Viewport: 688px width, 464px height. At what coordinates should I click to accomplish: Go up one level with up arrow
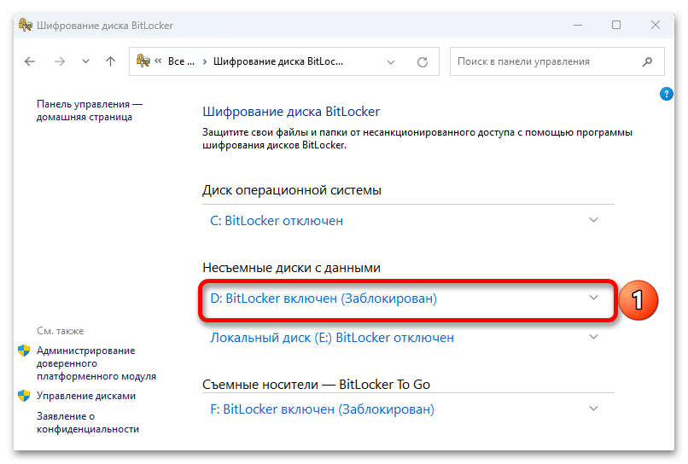[111, 61]
